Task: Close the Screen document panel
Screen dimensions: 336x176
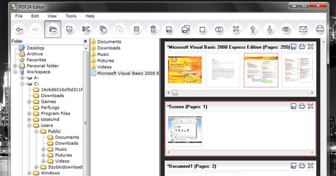Action: 311,106
